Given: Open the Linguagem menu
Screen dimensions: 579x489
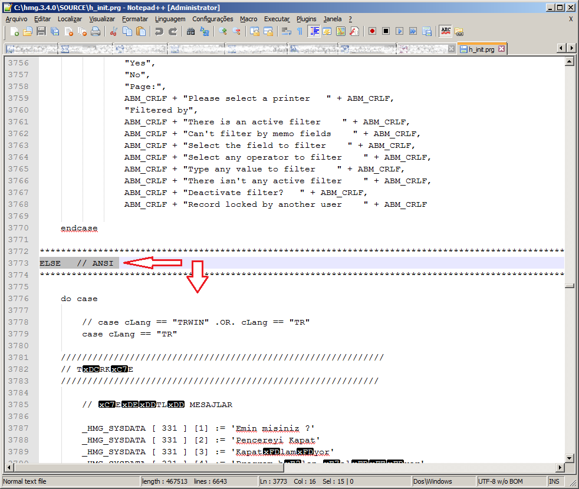Looking at the screenshot, I should 170,19.
